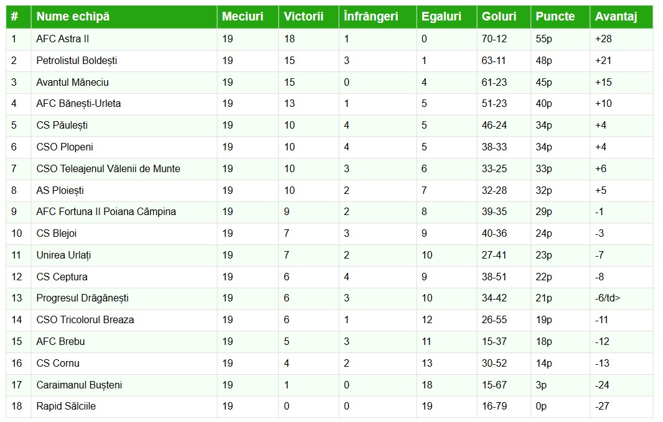Click the '#' rank column header

coord(14,17)
